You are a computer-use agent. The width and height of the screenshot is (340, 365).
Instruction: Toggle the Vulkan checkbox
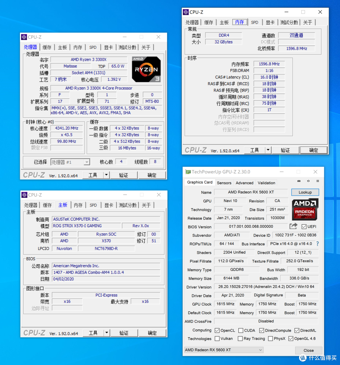[217, 339]
